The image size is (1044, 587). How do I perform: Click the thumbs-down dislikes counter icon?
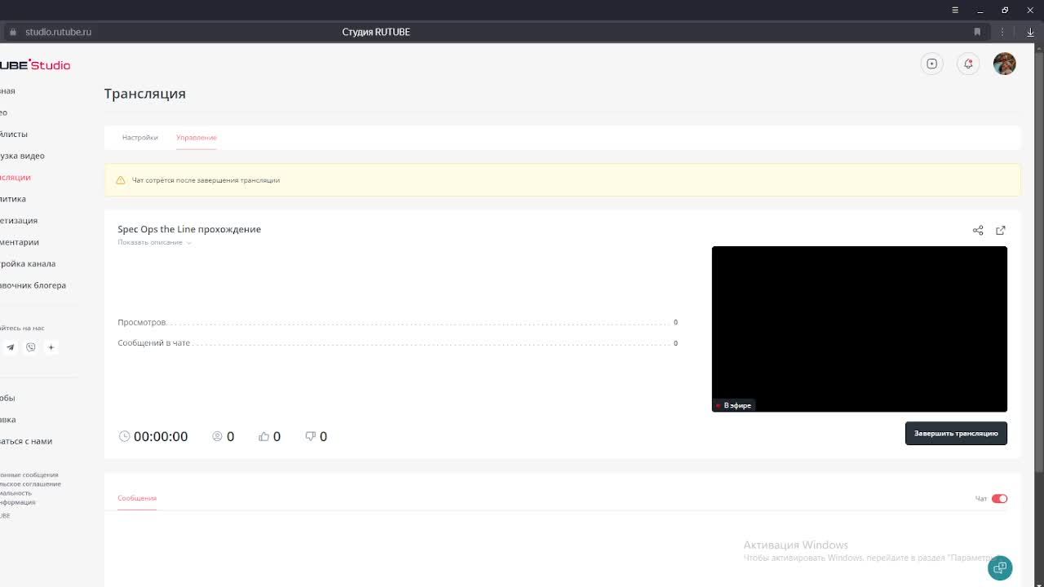310,436
